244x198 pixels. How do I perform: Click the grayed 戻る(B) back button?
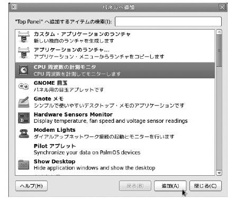click(135, 186)
